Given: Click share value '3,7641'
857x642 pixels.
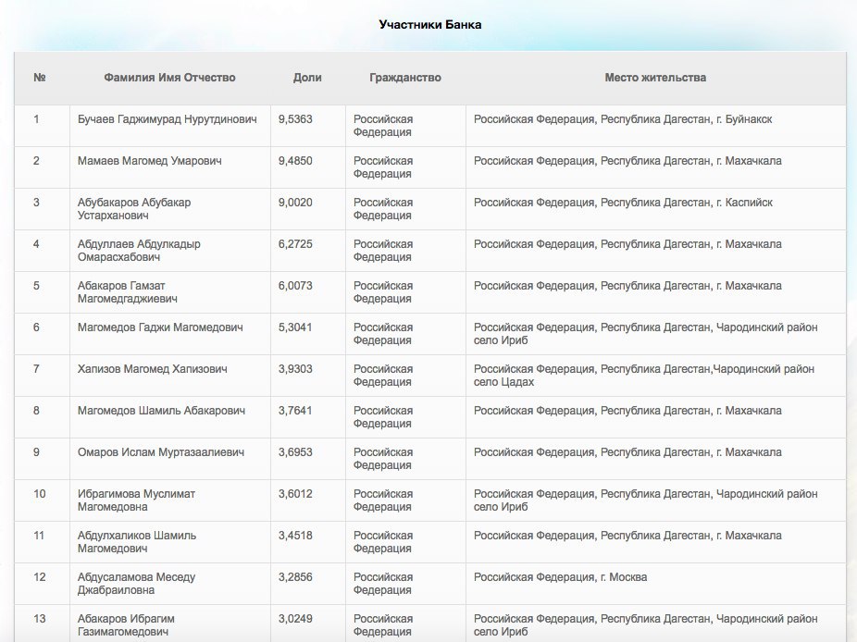Looking at the screenshot, I should (x=295, y=411).
